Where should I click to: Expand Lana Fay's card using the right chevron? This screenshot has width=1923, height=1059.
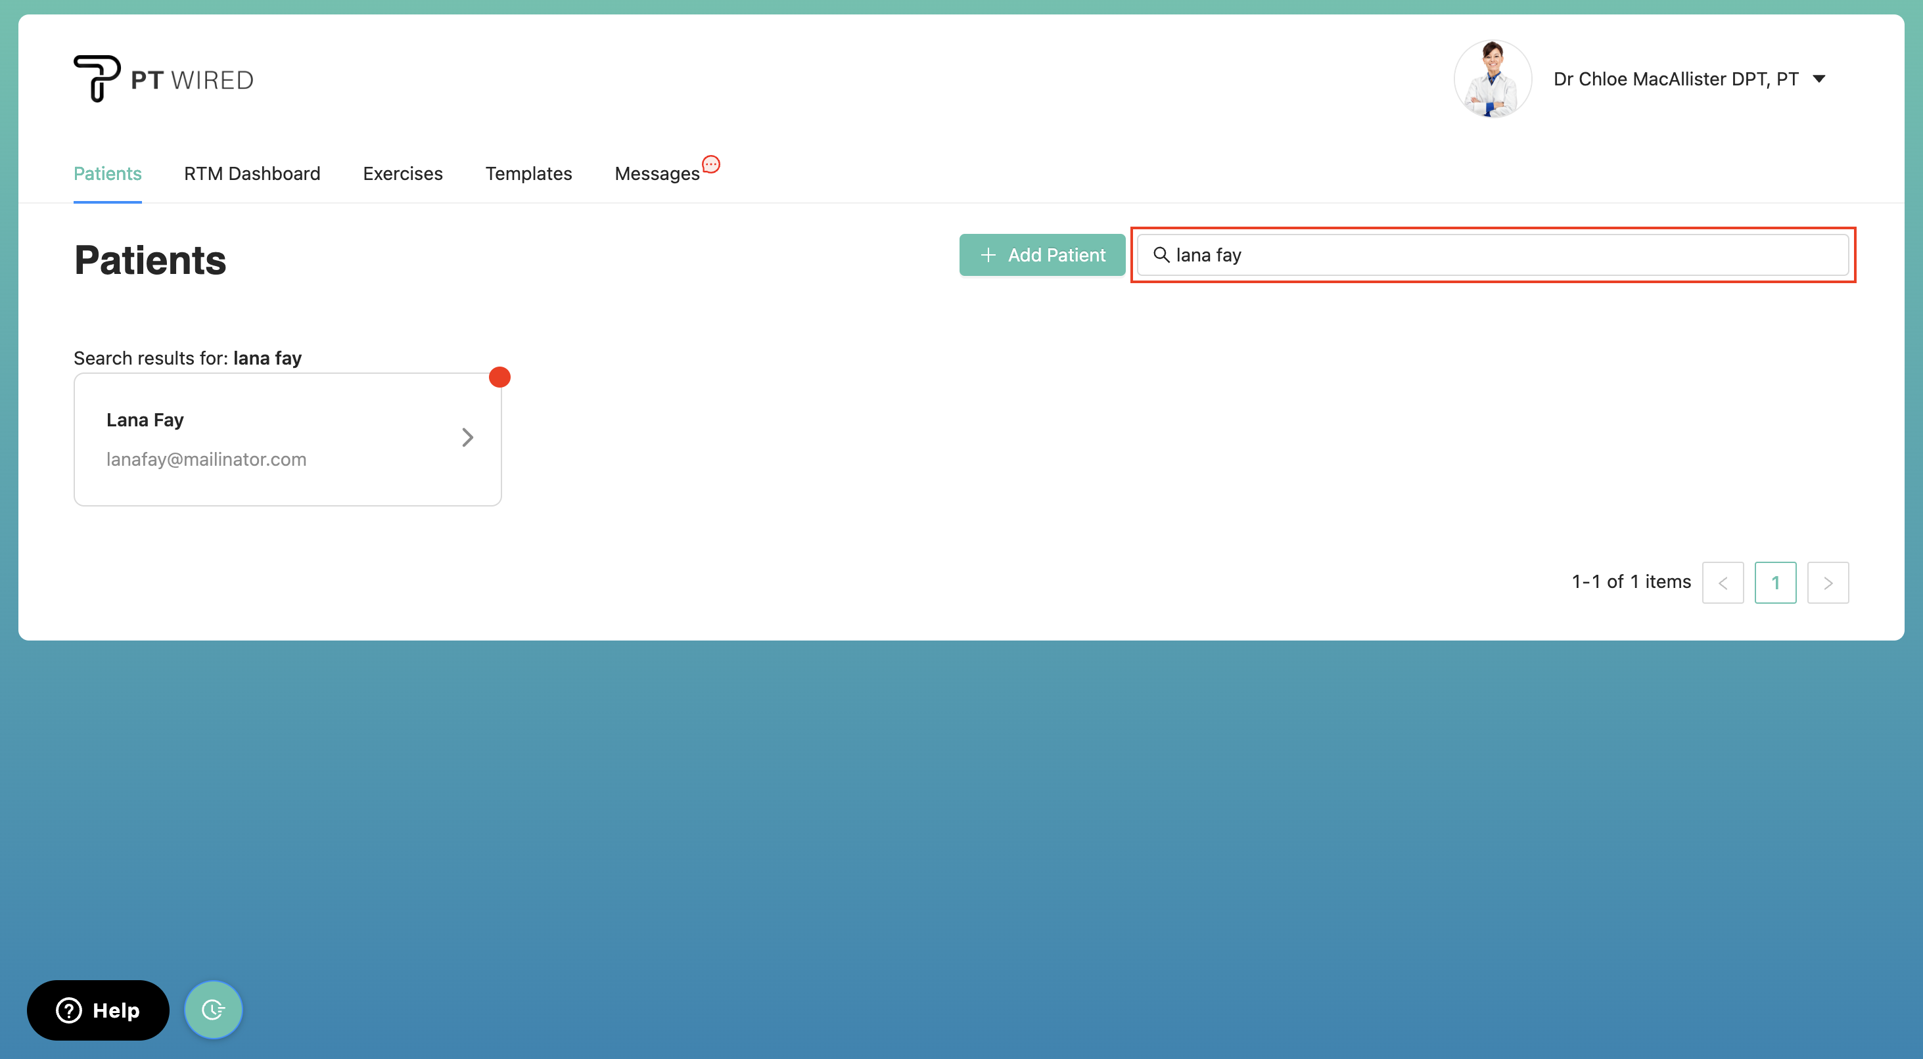467,438
